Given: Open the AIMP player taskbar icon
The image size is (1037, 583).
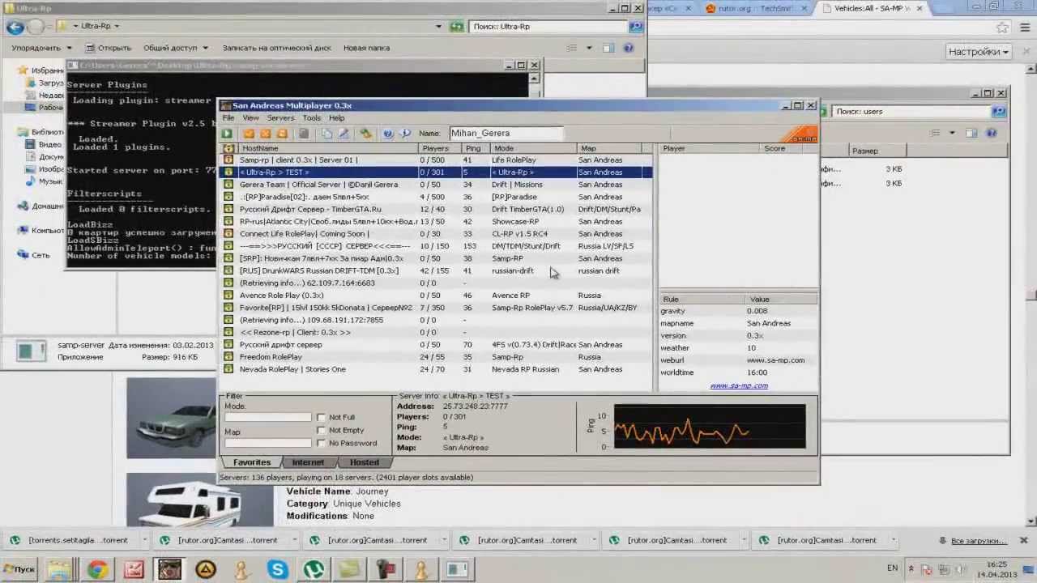Looking at the screenshot, I should click(x=206, y=570).
